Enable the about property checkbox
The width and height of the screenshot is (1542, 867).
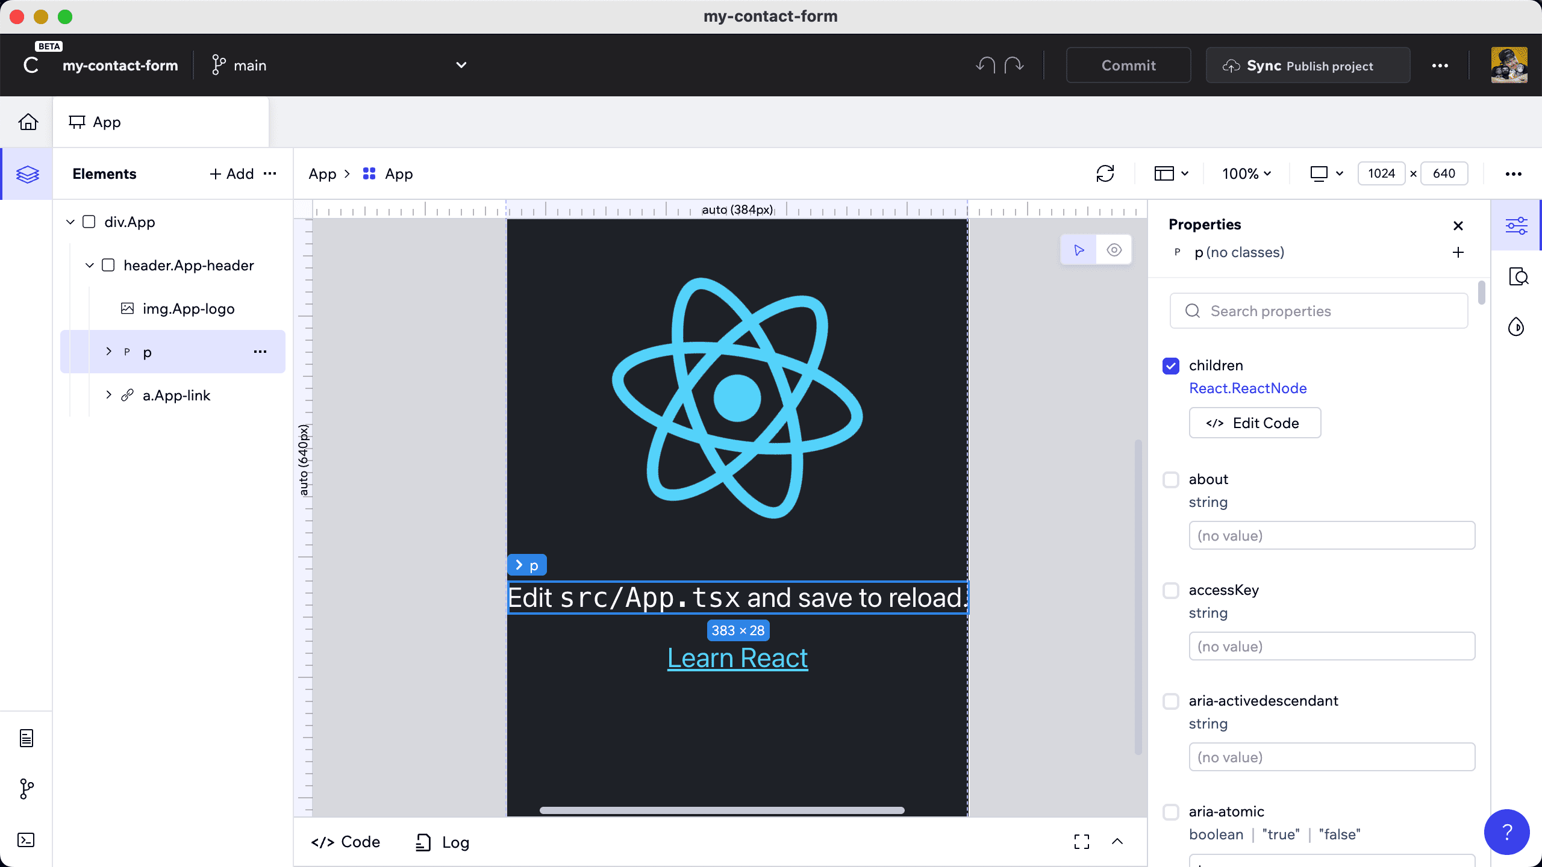pyautogui.click(x=1171, y=480)
